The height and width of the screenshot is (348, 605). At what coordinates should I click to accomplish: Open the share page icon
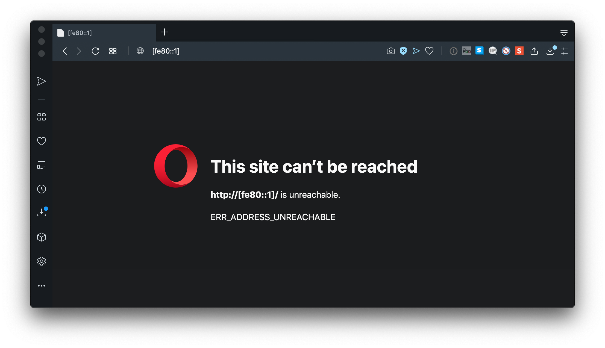click(x=534, y=51)
